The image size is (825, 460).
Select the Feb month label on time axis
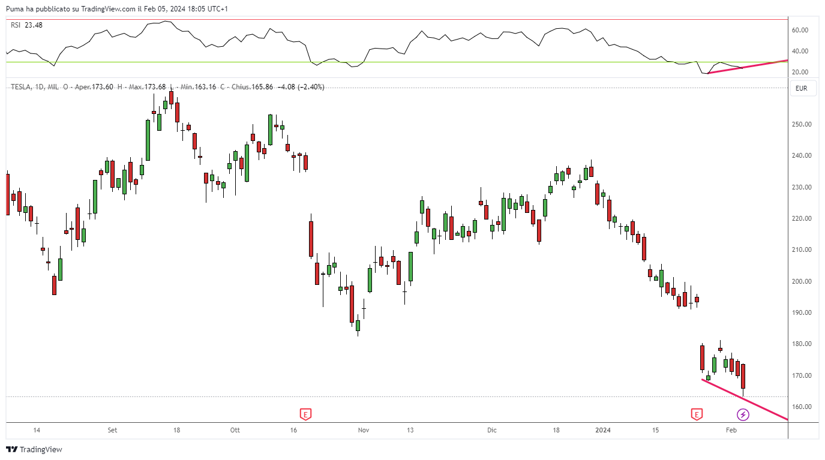coord(731,430)
